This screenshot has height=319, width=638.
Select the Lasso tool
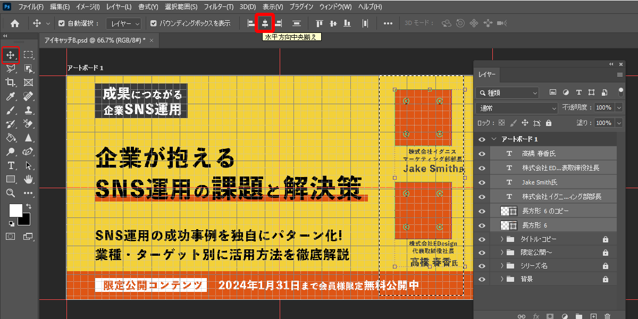point(11,69)
